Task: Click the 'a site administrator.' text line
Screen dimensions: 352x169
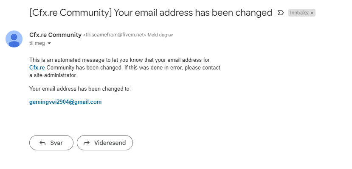Action: [53, 75]
